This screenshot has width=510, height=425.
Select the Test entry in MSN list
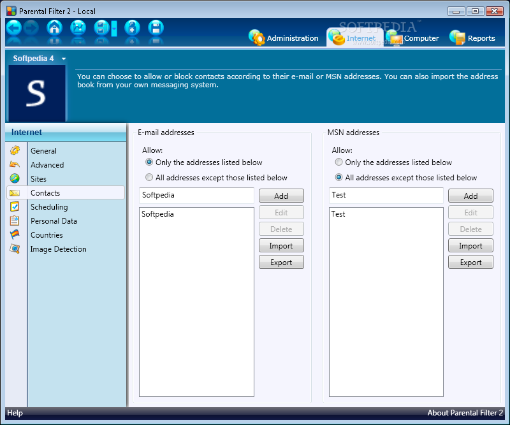(338, 214)
